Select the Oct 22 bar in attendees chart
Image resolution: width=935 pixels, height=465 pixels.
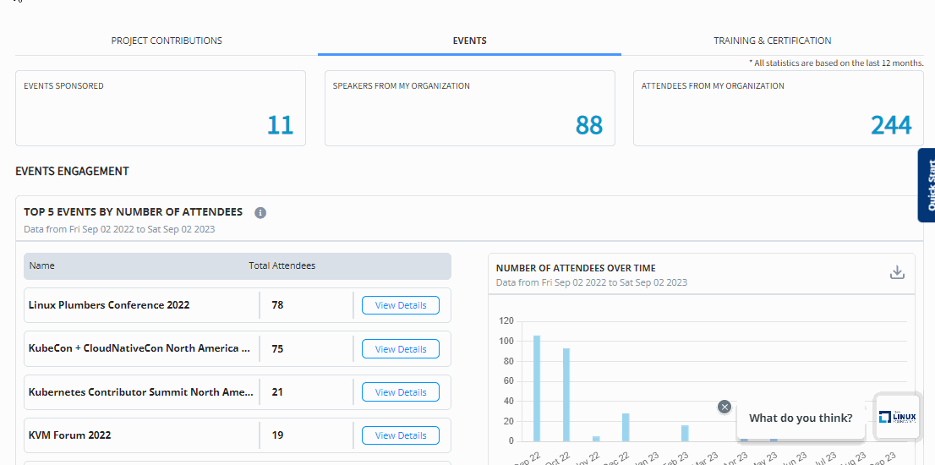(x=566, y=395)
